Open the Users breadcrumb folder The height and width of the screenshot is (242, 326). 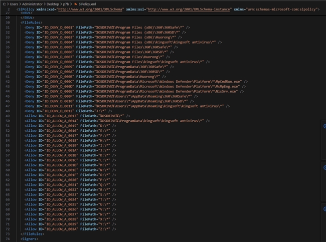point(14,4)
